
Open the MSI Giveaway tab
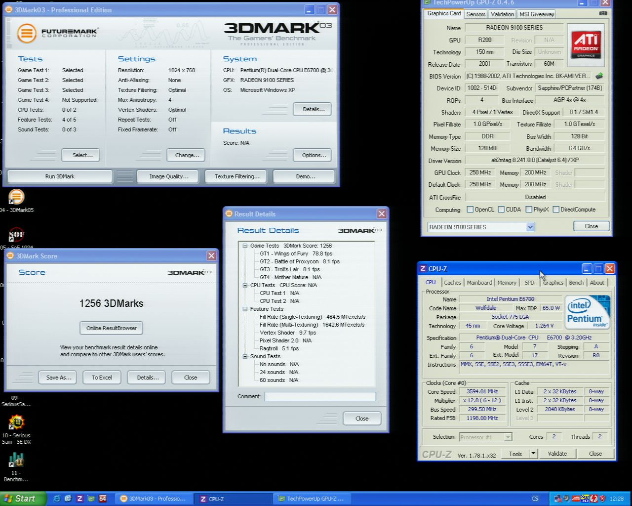pos(537,14)
